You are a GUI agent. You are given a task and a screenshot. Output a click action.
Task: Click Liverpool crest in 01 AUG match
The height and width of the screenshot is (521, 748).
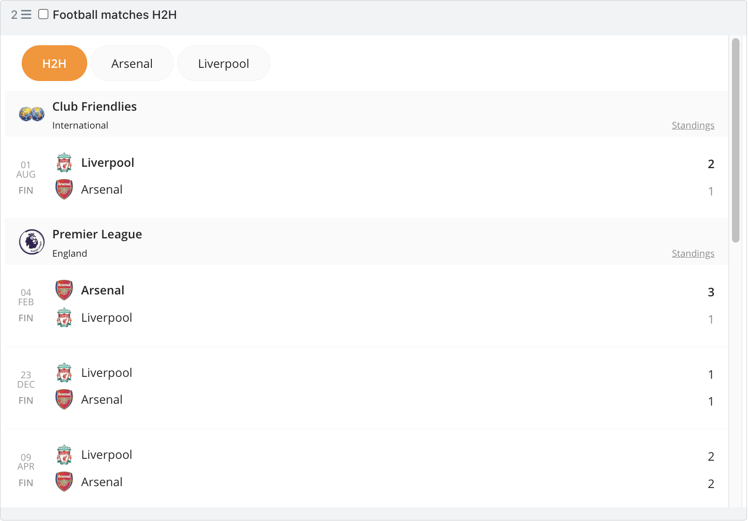coord(64,163)
